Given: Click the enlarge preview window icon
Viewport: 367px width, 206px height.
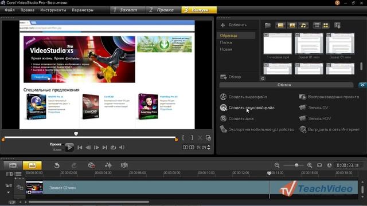Looking at the screenshot, I should pyautogui.click(x=208, y=138).
